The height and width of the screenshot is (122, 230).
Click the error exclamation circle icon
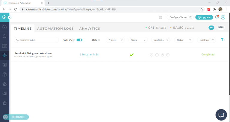(157, 55)
